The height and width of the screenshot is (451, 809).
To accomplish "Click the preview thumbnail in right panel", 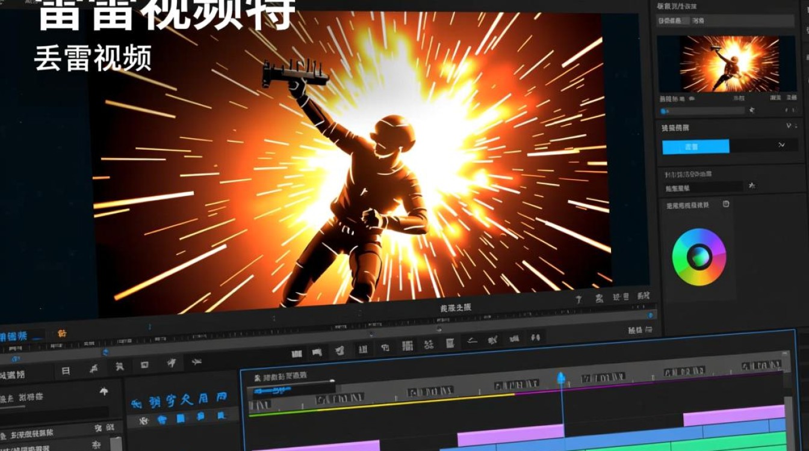I will [x=730, y=64].
